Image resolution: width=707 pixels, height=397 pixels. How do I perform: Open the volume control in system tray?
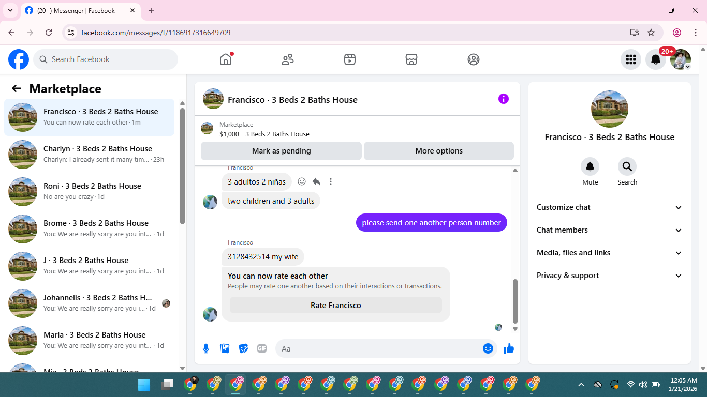pos(643,385)
